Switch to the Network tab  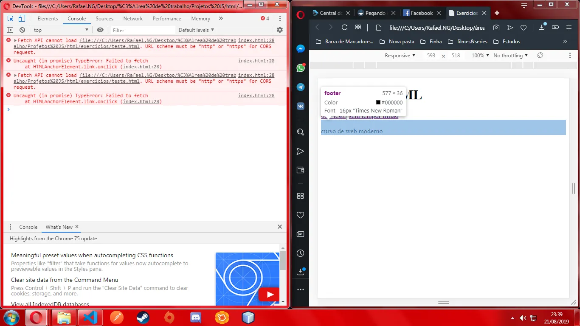tap(133, 19)
